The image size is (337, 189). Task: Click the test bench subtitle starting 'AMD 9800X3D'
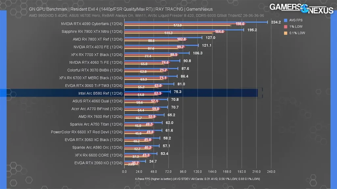pos(146,16)
